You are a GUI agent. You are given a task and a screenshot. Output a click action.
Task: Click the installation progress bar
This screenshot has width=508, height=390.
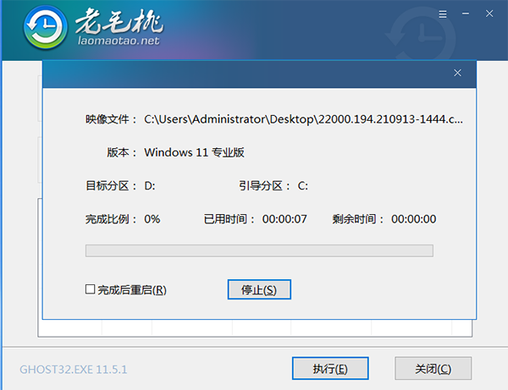[x=259, y=250]
